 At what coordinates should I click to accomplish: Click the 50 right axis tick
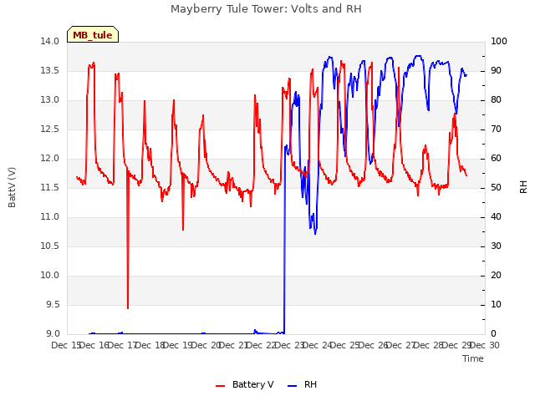(496, 188)
